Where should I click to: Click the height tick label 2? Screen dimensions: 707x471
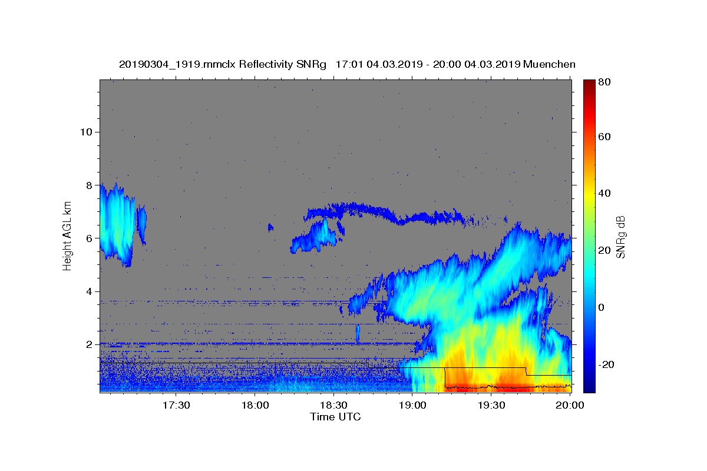click(89, 344)
